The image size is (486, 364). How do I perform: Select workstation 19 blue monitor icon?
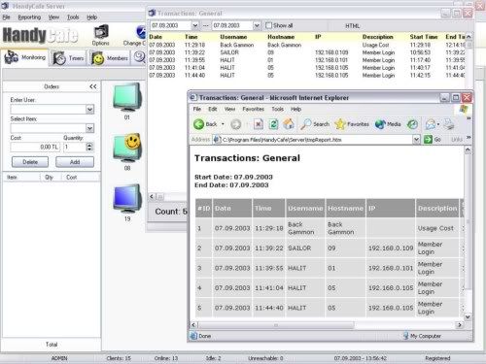coord(127,199)
